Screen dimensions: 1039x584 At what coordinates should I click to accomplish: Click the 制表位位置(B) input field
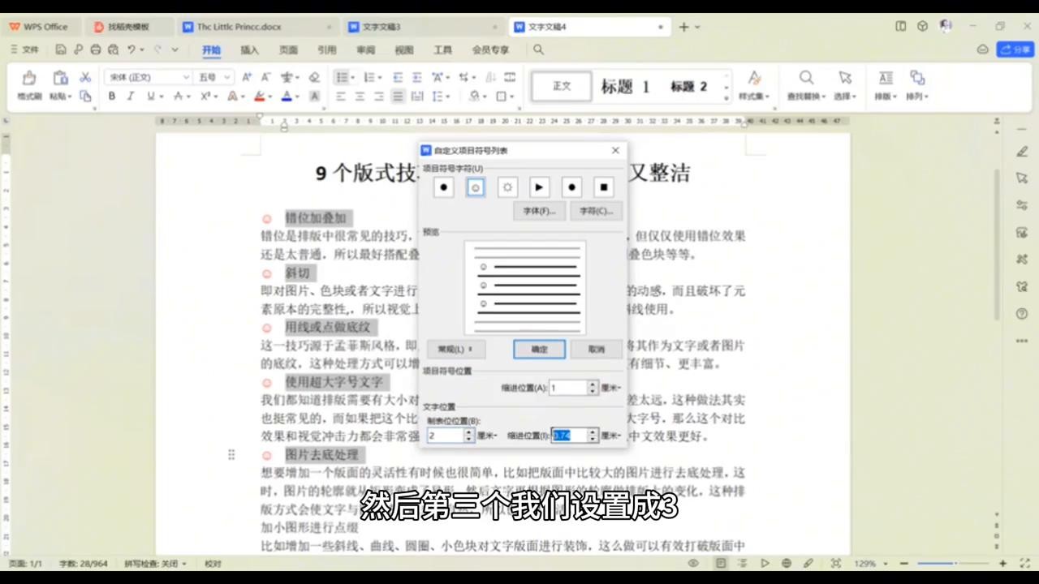coord(445,436)
